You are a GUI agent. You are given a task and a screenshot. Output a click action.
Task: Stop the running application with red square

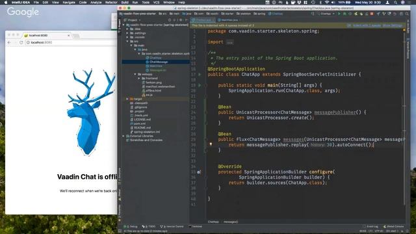click(372, 14)
